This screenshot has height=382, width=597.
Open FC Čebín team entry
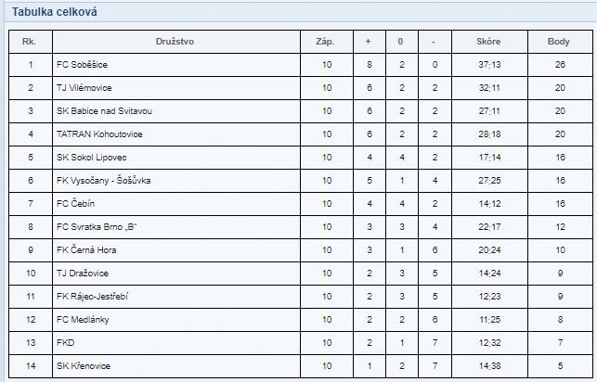(75, 204)
